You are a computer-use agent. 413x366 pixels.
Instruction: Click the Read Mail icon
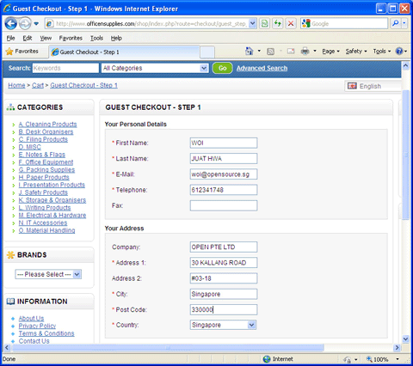tap(291, 52)
